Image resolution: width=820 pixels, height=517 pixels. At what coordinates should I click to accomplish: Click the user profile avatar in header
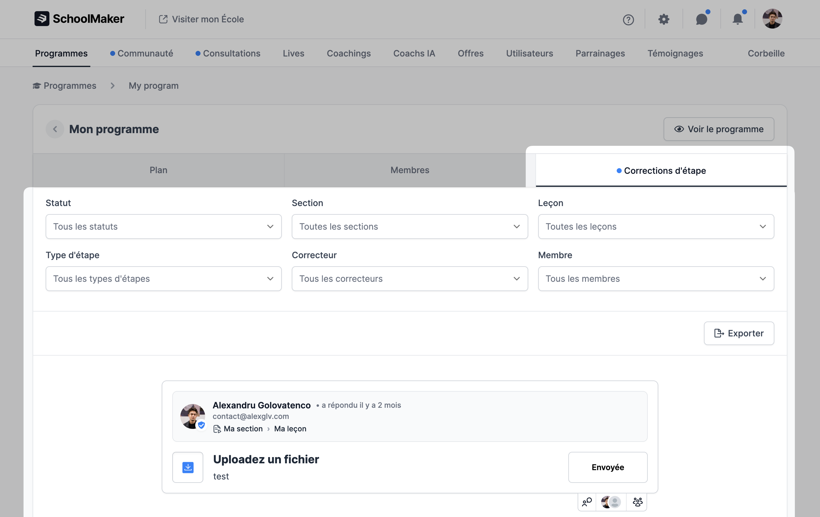pyautogui.click(x=772, y=19)
